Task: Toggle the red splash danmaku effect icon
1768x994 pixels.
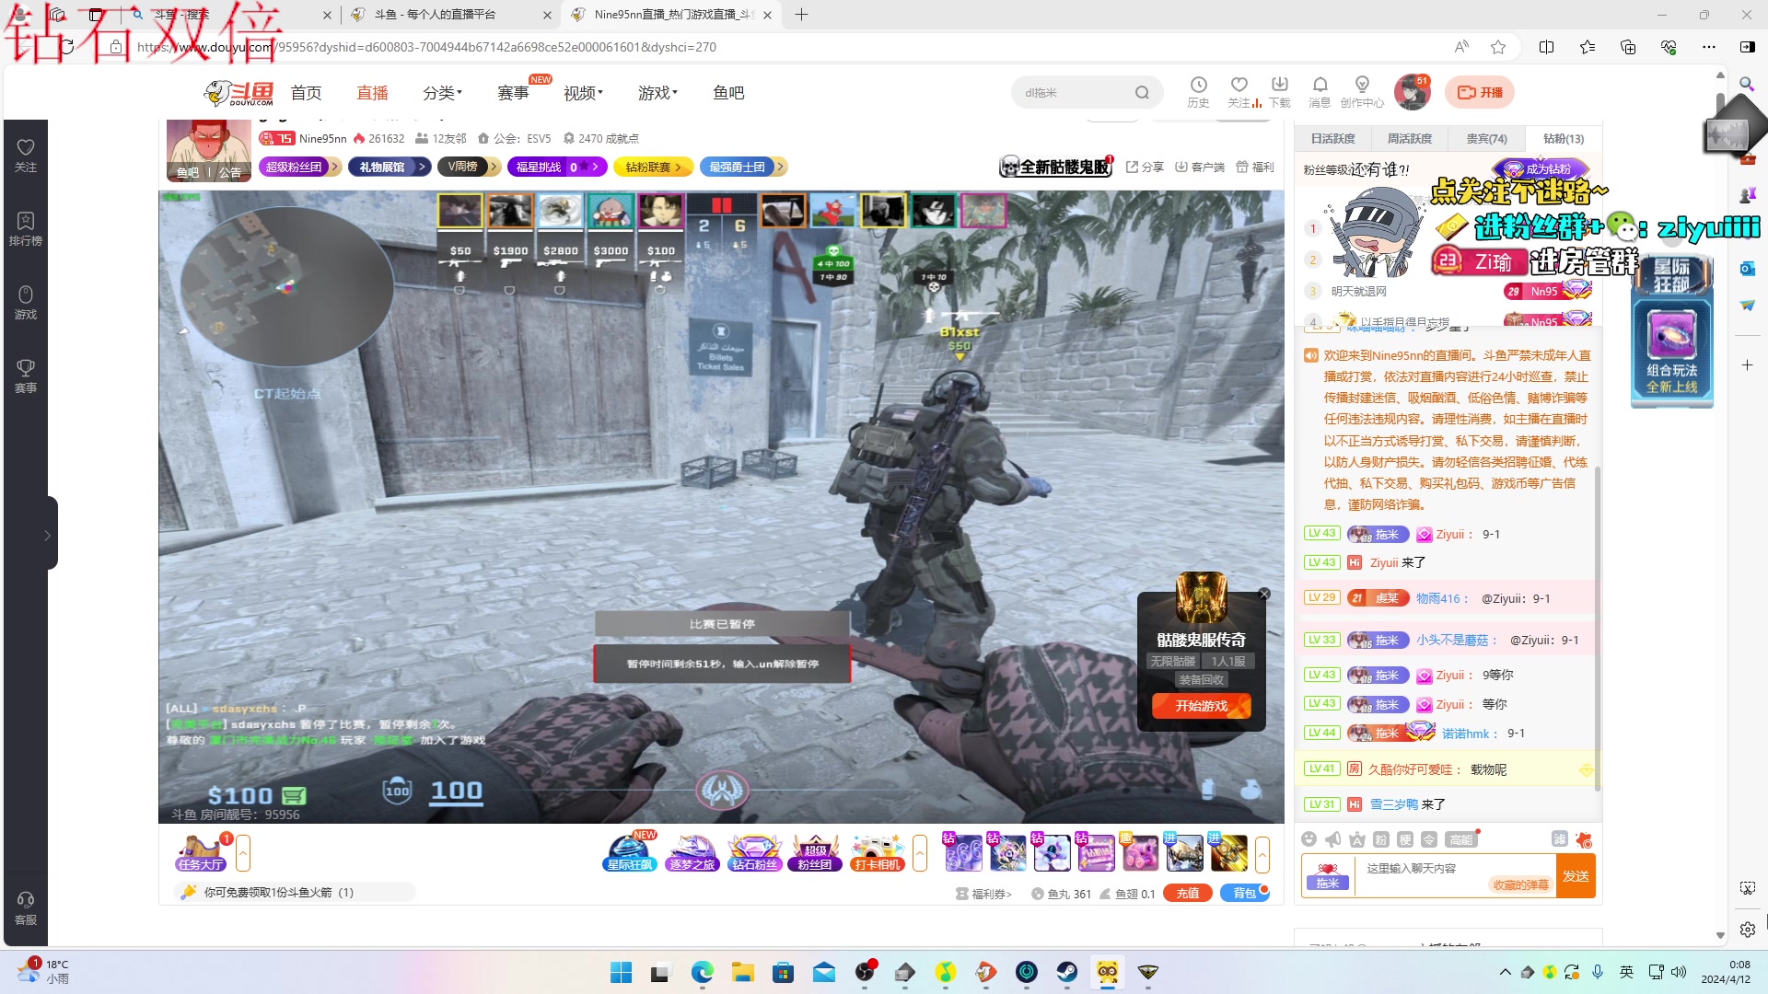Action: (1583, 839)
